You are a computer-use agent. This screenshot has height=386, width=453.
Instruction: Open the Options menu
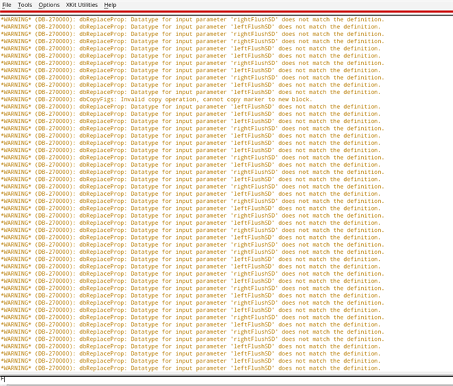(x=49, y=5)
